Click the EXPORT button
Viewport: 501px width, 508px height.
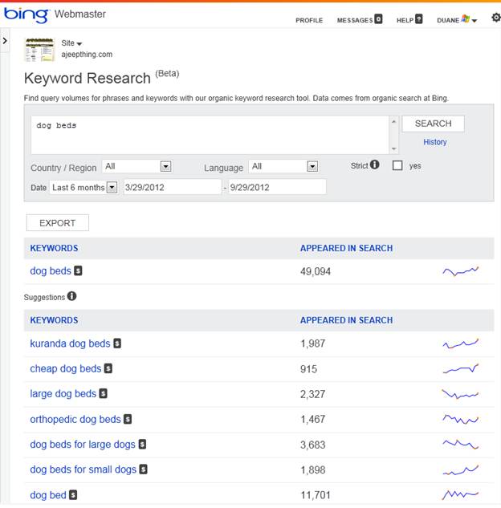pos(58,223)
